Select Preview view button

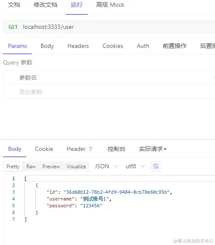[x=51, y=167]
